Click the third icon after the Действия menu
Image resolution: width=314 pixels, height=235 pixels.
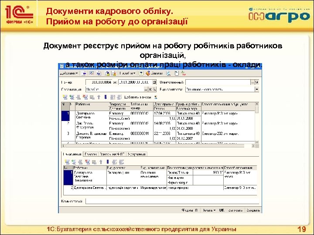tap(99, 74)
